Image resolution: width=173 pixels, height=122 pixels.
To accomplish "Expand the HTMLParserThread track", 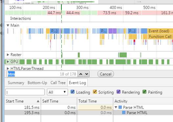I will (8, 69).
